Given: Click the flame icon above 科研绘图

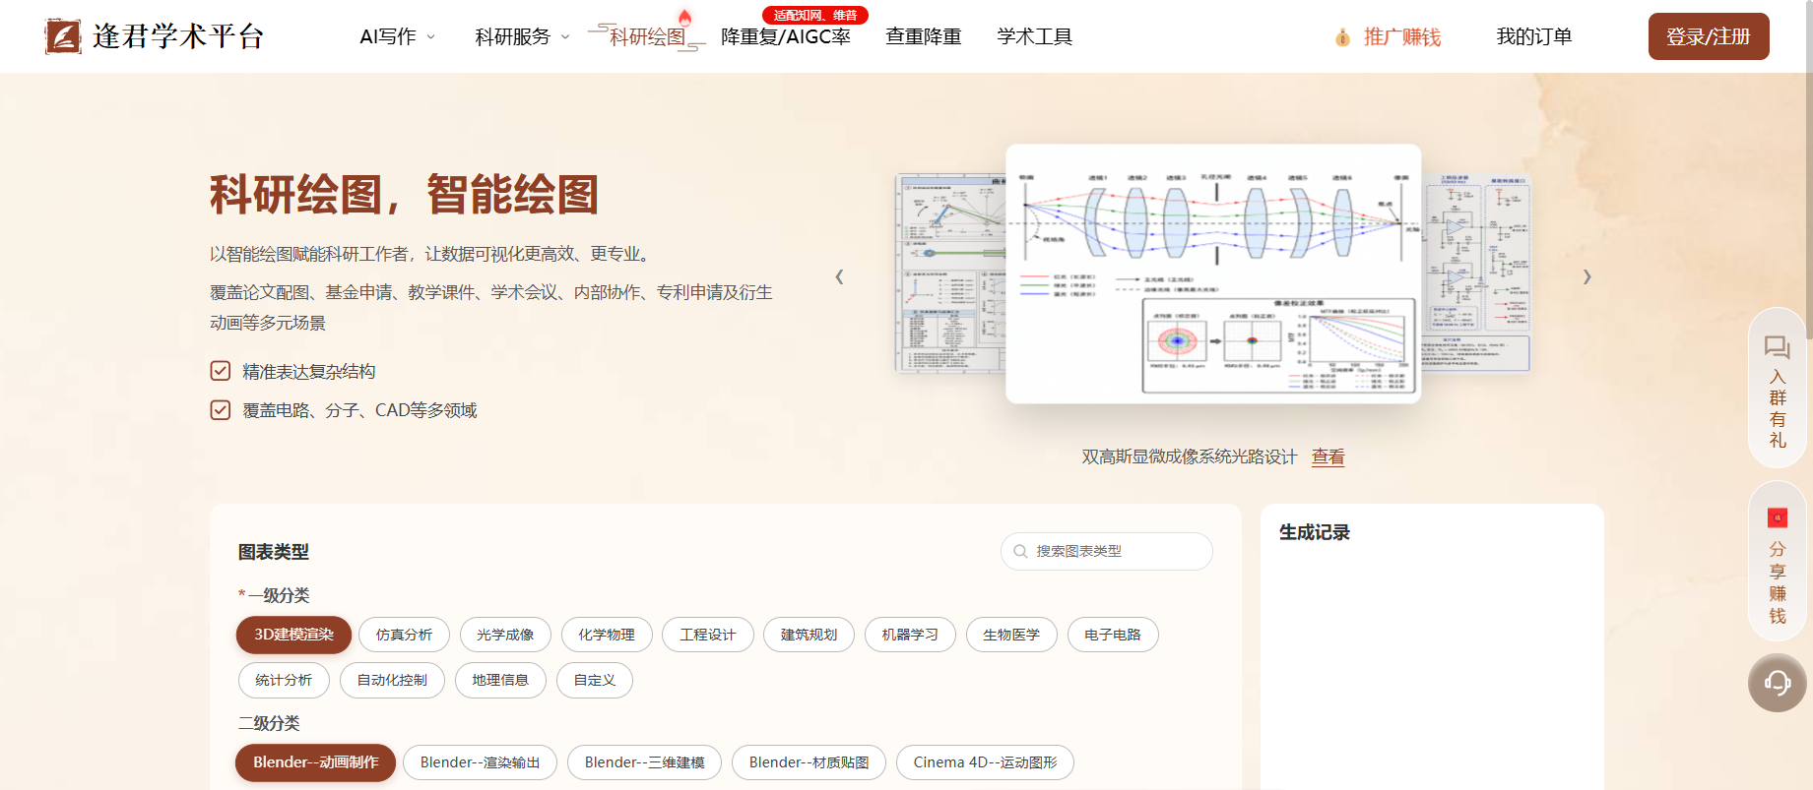Looking at the screenshot, I should (684, 18).
